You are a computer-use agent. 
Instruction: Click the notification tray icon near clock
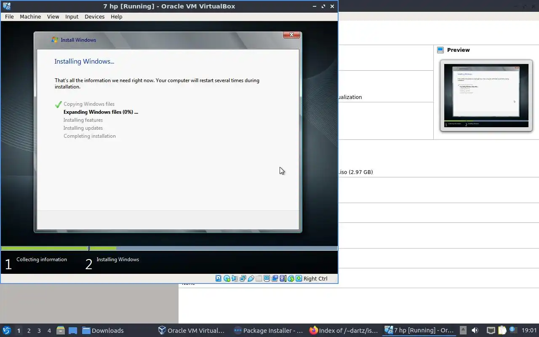click(x=513, y=330)
